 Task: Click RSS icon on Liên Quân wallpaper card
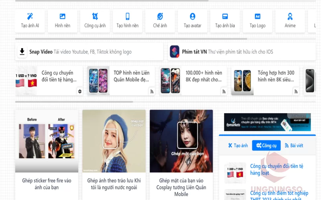(x=152, y=92)
